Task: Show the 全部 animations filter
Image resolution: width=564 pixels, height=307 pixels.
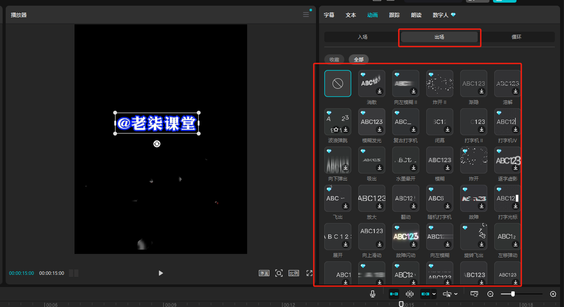Action: (359, 59)
